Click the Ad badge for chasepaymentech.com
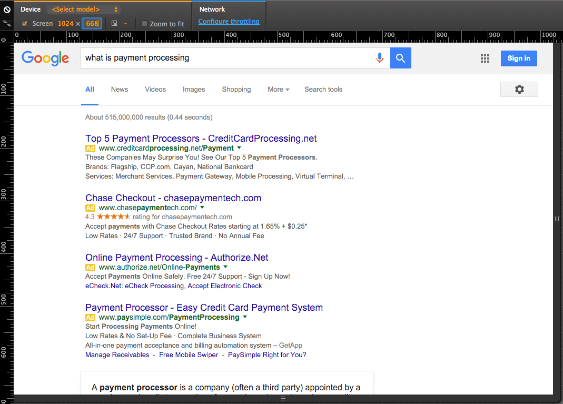Screen dimensions: 563x404 tap(90, 208)
